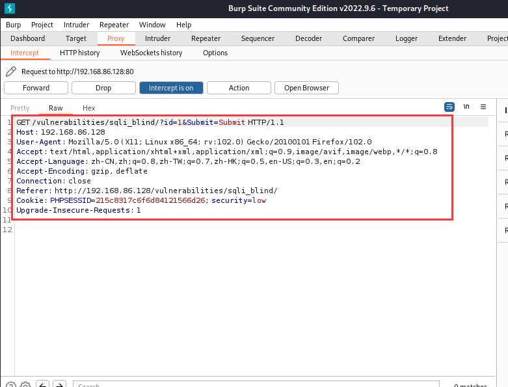This screenshot has height=387, width=508.
Task: Click the Referer header line
Action: (147, 191)
